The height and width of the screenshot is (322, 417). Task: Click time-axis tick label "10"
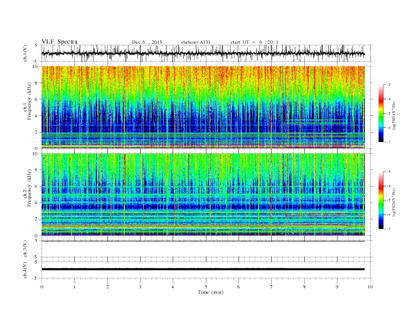370,287
